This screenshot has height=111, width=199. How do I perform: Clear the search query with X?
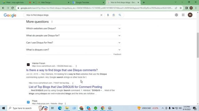tap(101, 15)
